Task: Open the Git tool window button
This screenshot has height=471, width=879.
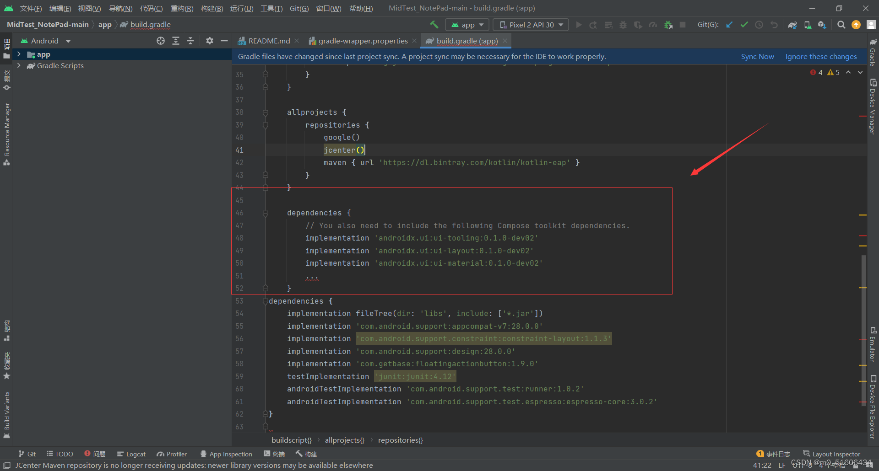Action: (x=27, y=454)
